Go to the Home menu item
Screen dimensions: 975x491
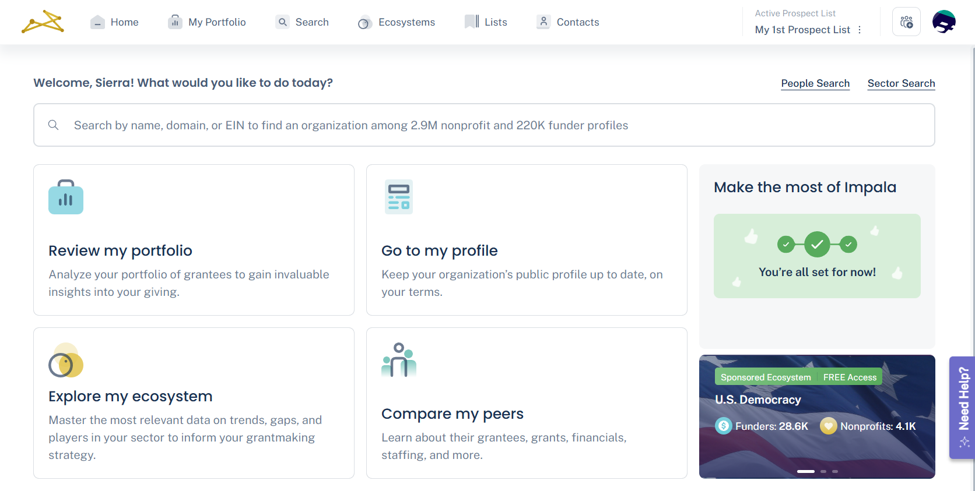115,22
